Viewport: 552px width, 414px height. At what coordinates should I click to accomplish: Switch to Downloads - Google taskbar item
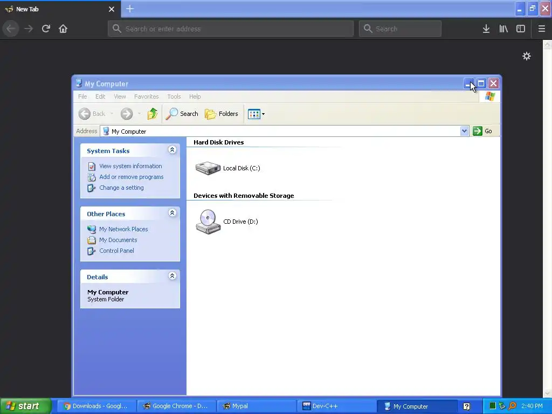(96, 406)
